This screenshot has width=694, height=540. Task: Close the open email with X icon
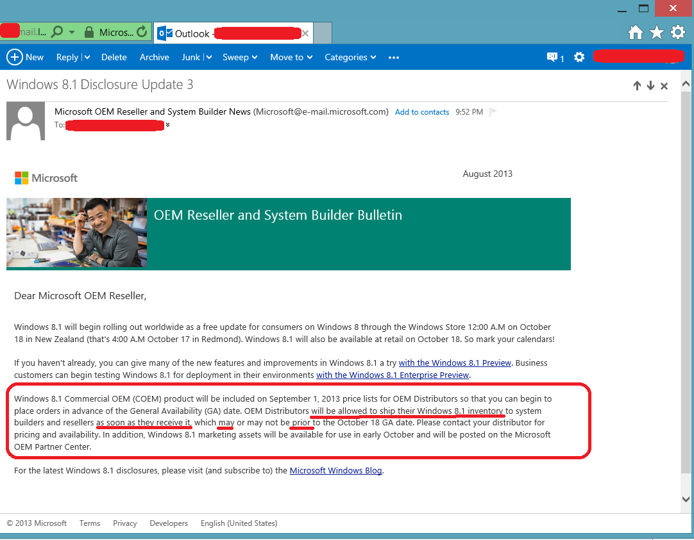click(x=664, y=86)
